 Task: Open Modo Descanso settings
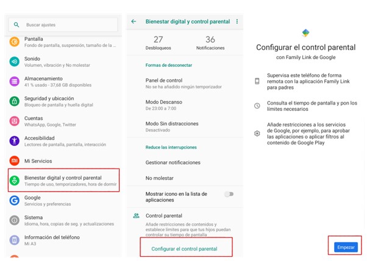[x=185, y=105]
